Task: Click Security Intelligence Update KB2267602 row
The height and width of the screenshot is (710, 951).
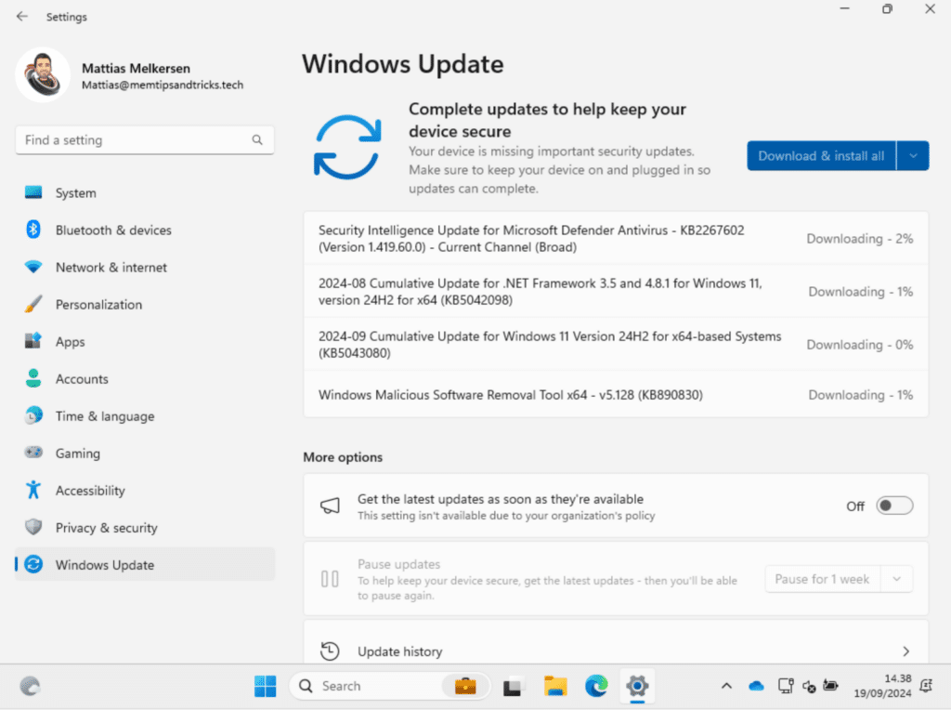Action: click(x=616, y=239)
